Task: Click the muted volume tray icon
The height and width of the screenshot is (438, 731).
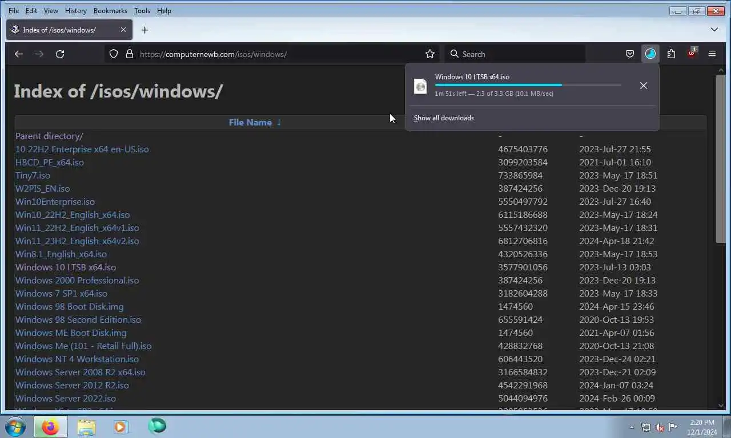Action: 660,427
